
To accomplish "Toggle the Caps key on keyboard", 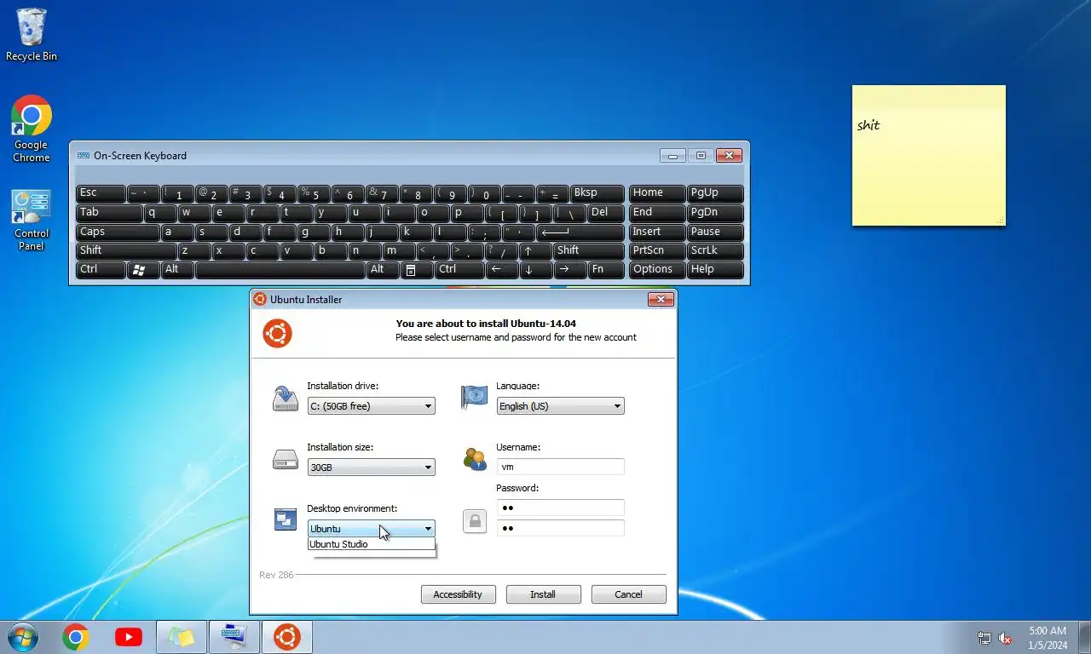I will click(x=118, y=232).
